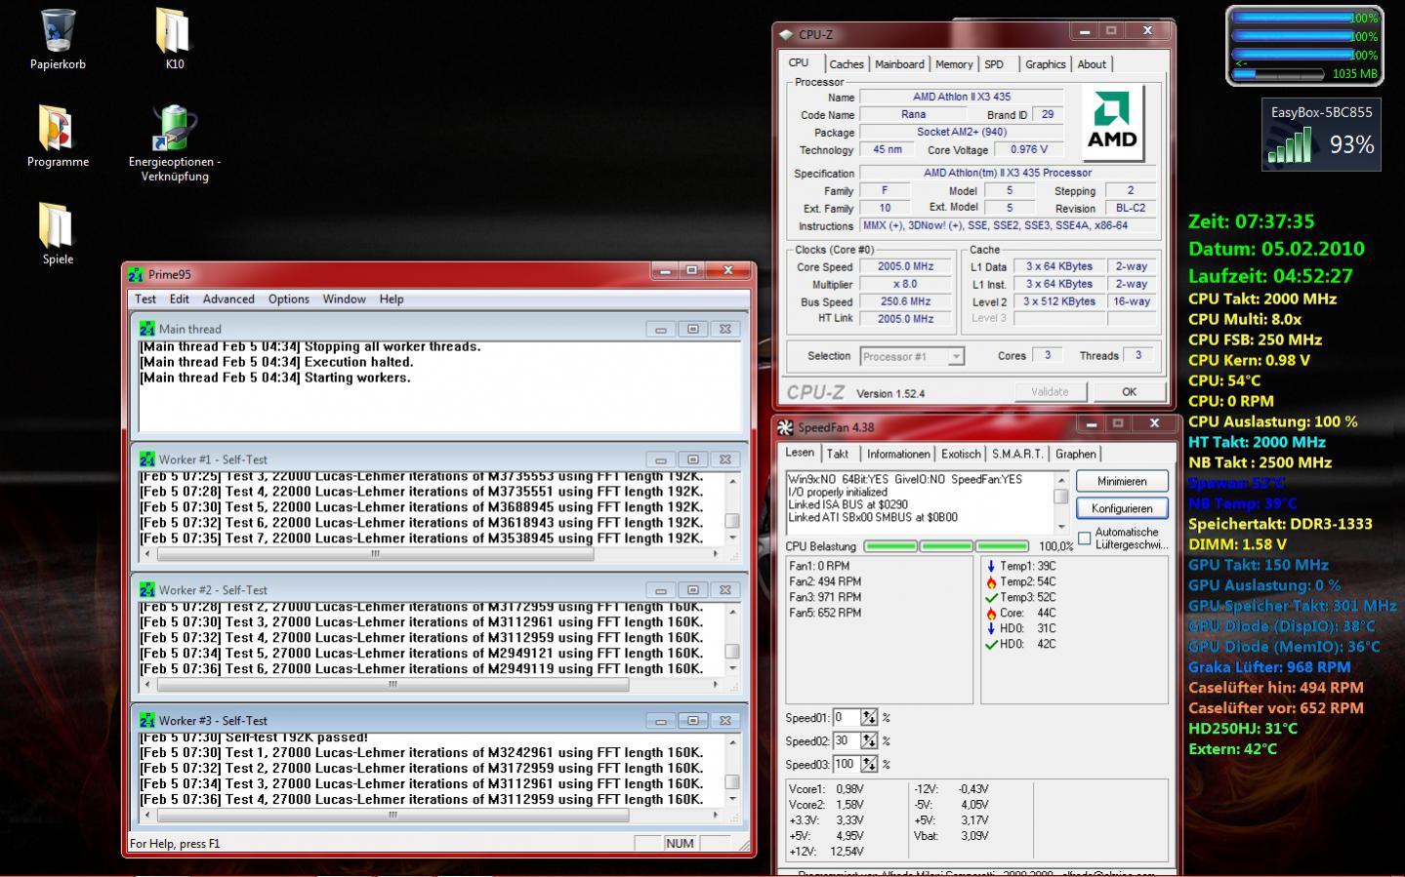Screen dimensions: 1405x877
Task: Switch to the S.M.A.R.T. tab in SpeedFan
Action: pos(1018,455)
